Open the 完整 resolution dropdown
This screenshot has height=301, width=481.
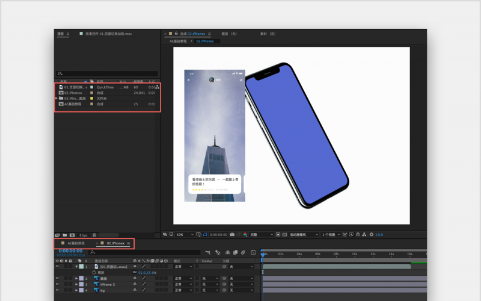point(262,235)
